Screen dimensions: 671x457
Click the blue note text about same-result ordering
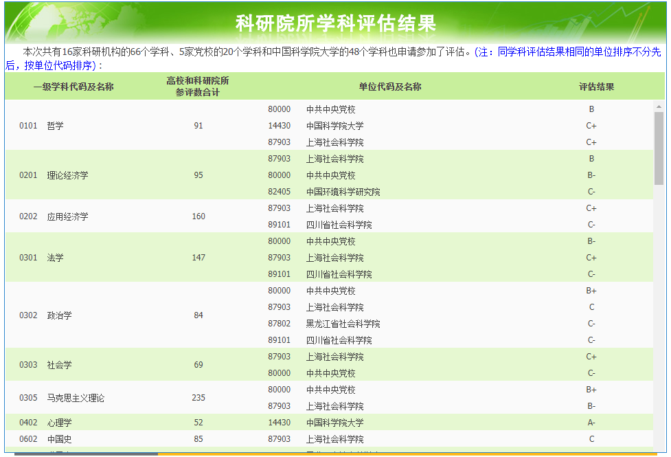pos(333,58)
